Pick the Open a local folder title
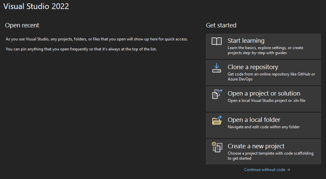This screenshot has width=326, height=179. click(254, 120)
